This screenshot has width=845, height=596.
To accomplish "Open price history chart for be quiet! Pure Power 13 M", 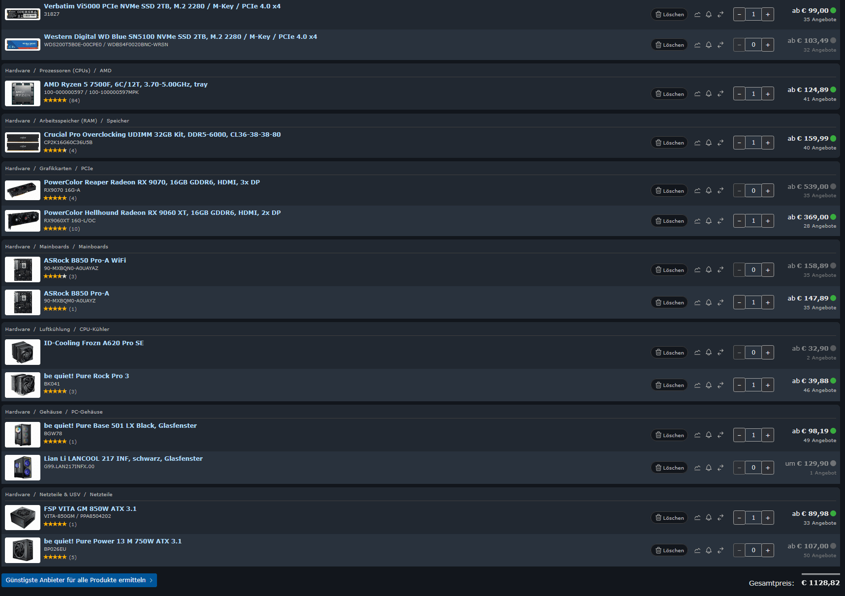I will coord(697,550).
